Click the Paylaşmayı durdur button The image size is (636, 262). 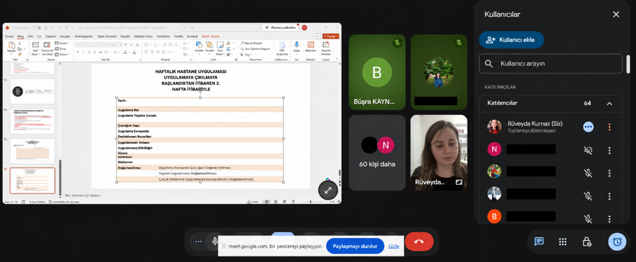(x=355, y=246)
